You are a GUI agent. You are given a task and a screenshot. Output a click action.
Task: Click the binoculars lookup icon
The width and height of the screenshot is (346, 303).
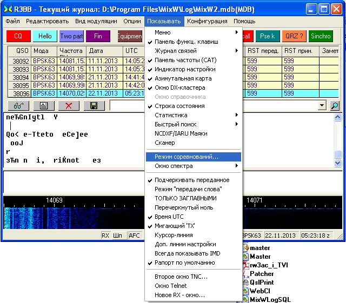pos(18,105)
